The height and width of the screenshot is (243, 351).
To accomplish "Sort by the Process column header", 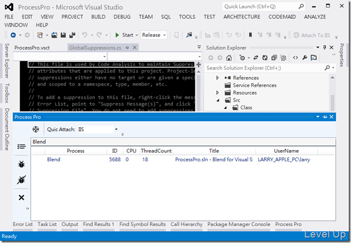I will [x=76, y=151].
